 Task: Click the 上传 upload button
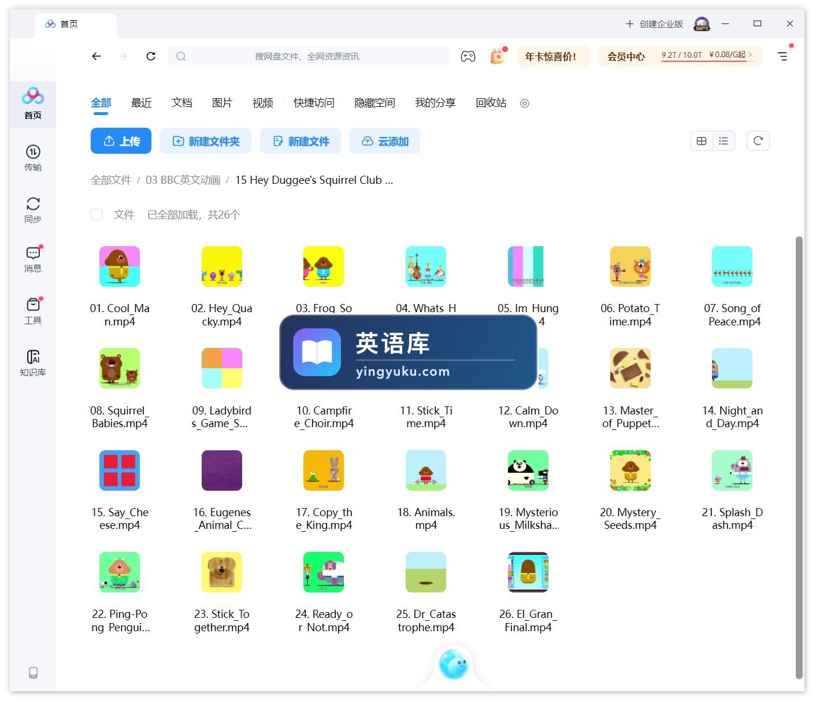click(121, 141)
